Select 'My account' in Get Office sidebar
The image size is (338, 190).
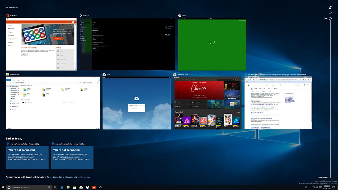[11, 28]
